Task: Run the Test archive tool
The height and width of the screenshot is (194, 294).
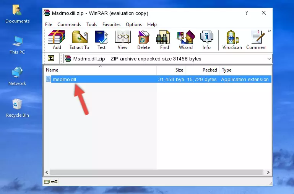Action: pos(101,40)
